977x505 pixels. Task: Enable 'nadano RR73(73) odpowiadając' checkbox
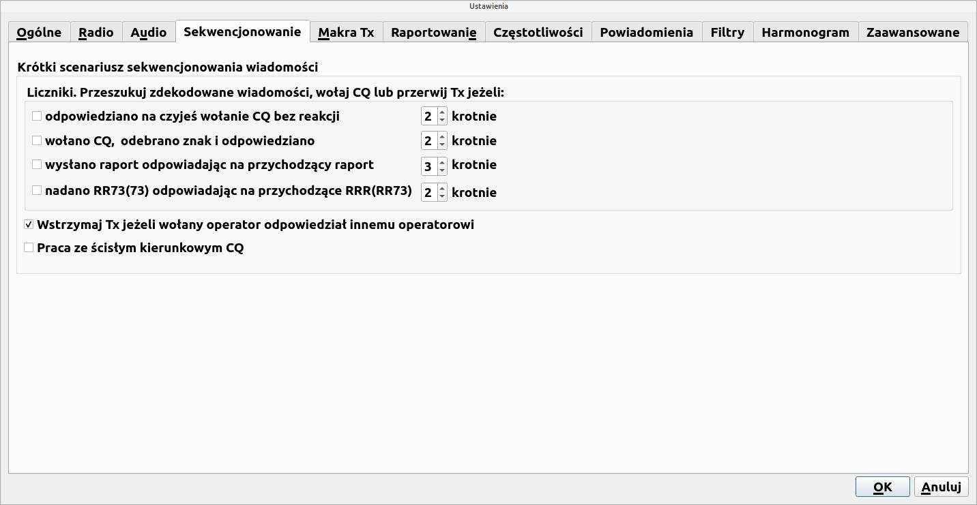pos(37,191)
